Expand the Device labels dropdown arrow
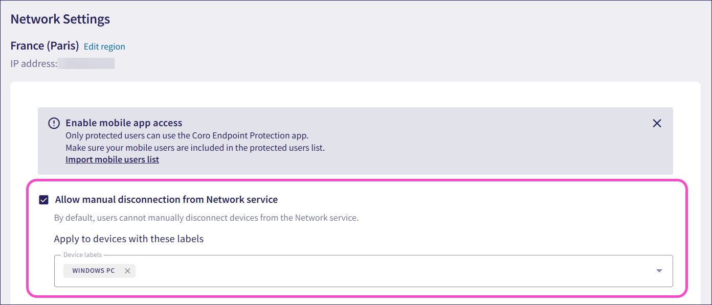 tap(659, 271)
